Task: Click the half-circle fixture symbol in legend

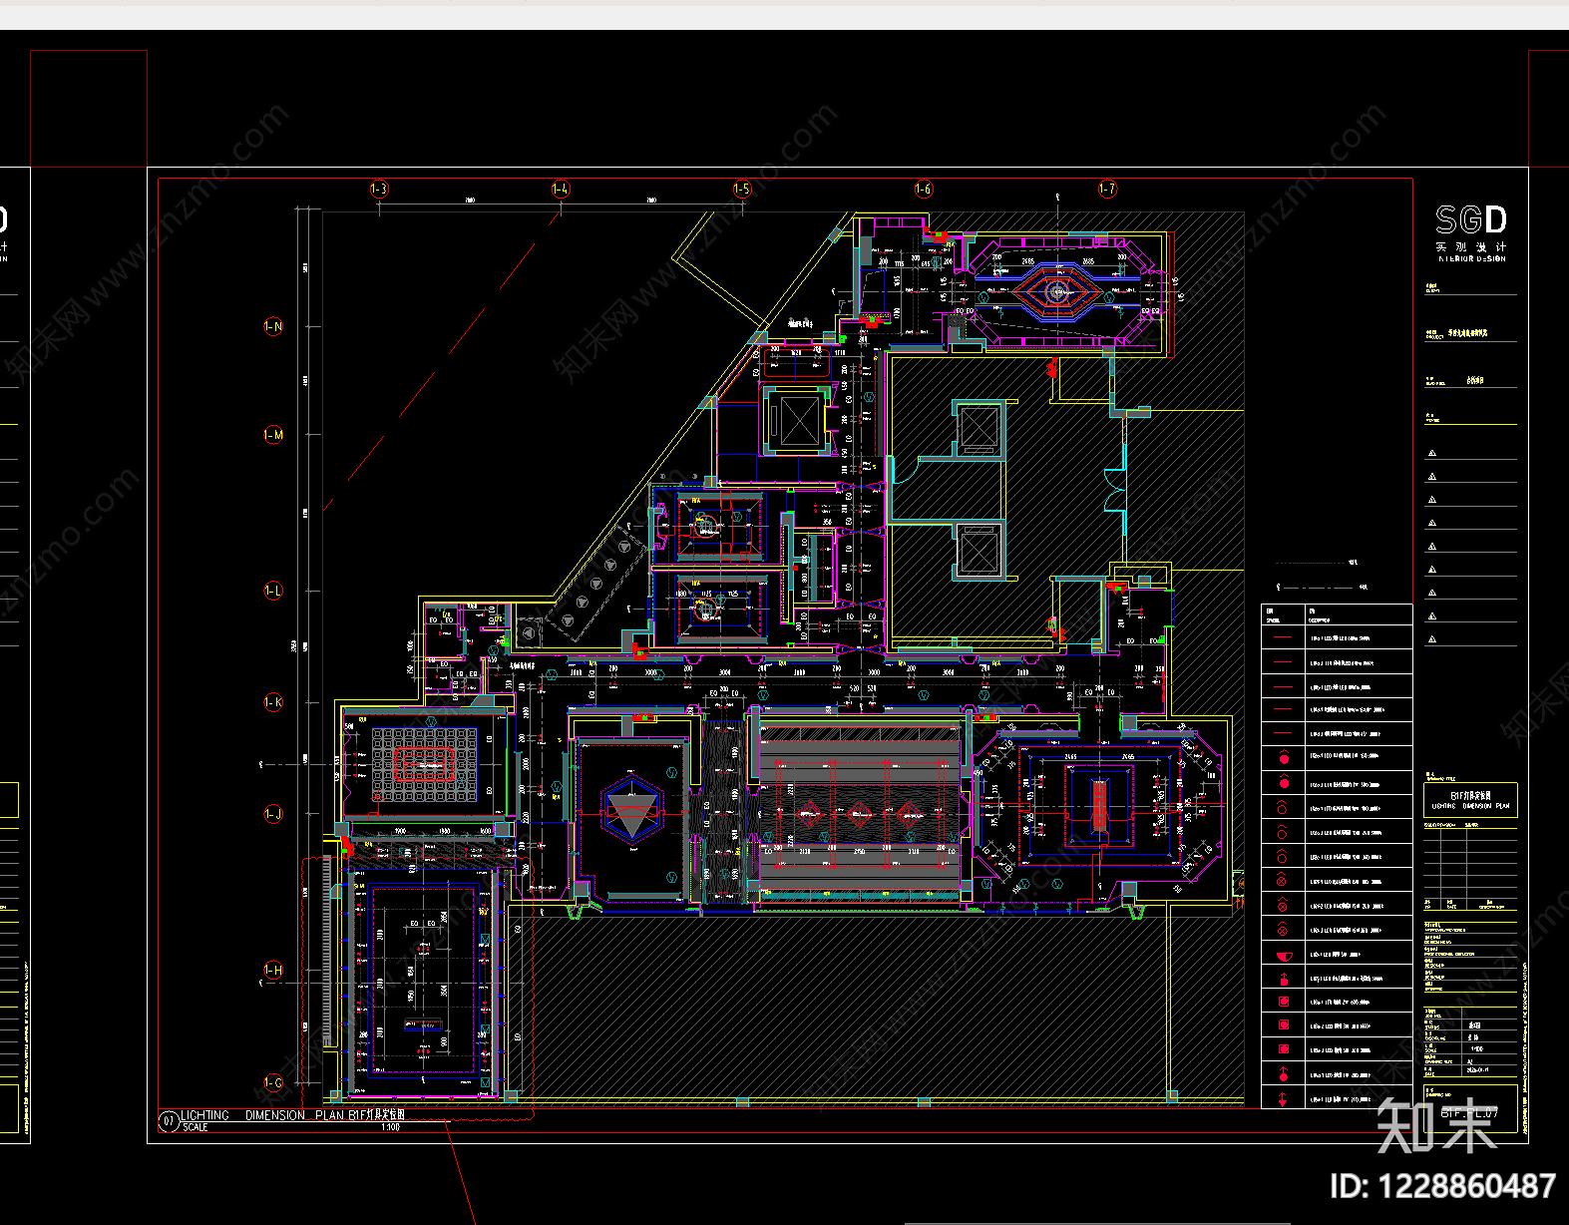Action: tap(1283, 956)
